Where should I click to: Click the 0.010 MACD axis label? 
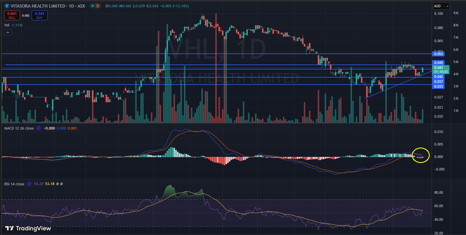(438, 132)
